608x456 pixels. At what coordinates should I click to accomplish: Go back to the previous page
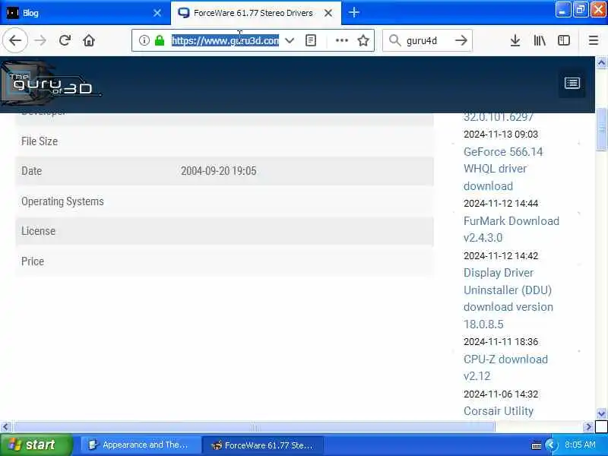pyautogui.click(x=15, y=40)
